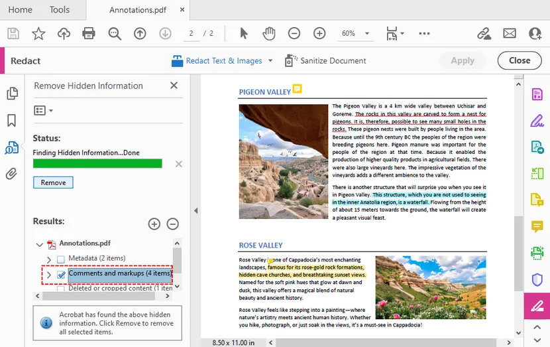Click the document vertical scrollbar thumb
Viewport: 550px width, 347px height.
(x=518, y=253)
